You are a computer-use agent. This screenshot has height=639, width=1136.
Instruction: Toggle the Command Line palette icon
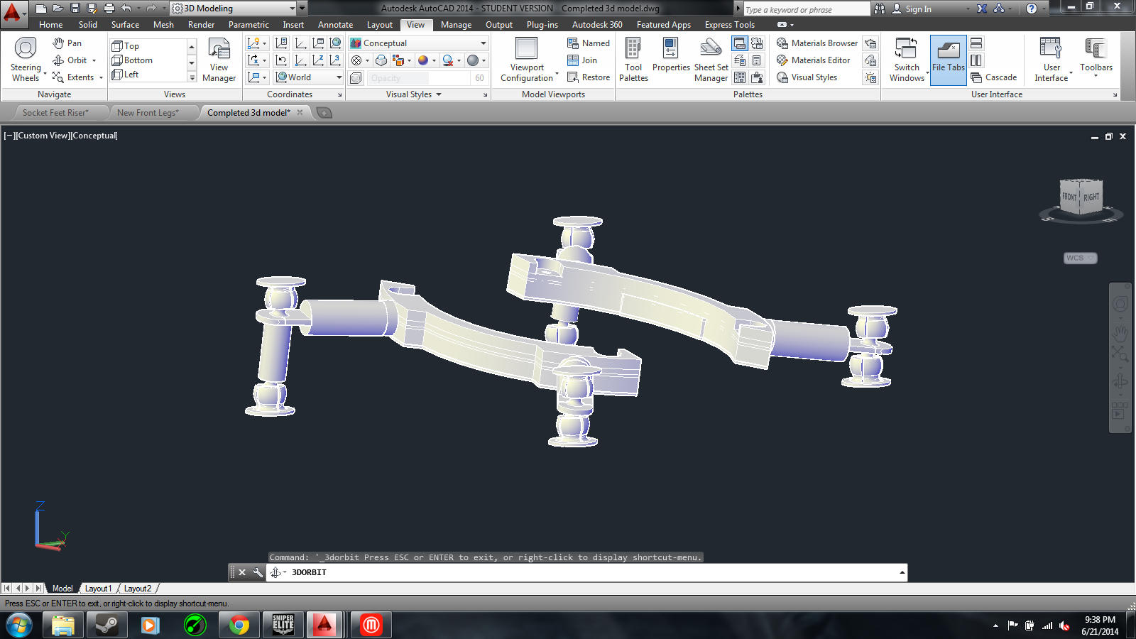740,43
